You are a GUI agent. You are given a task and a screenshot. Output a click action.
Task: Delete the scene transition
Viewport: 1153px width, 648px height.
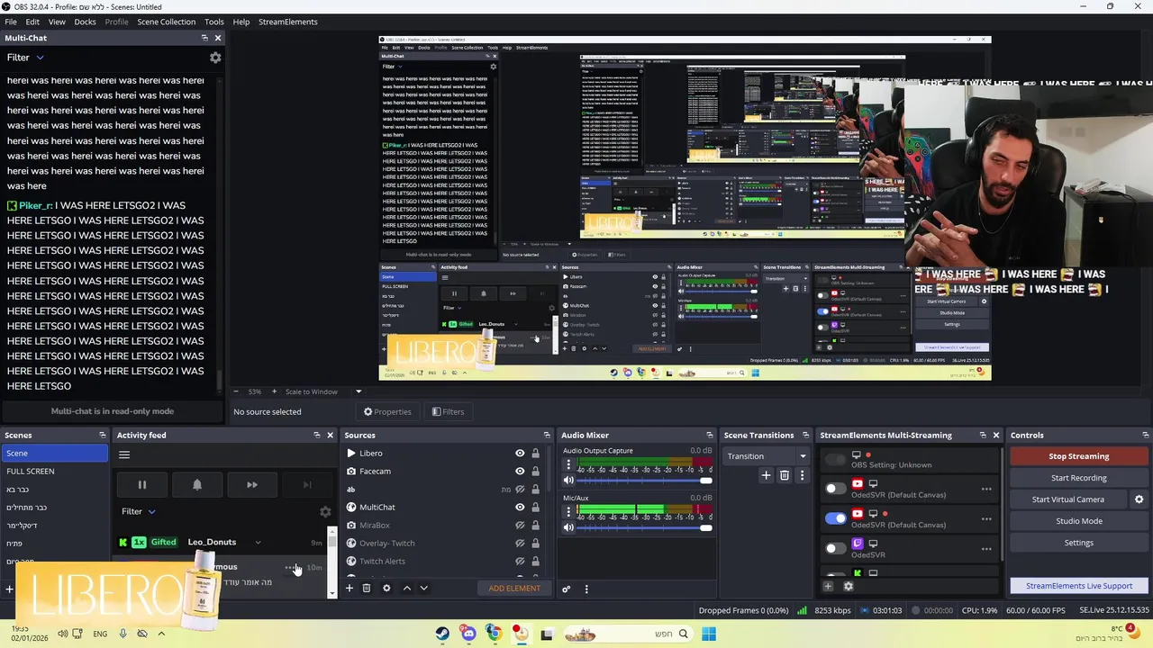[x=785, y=475]
